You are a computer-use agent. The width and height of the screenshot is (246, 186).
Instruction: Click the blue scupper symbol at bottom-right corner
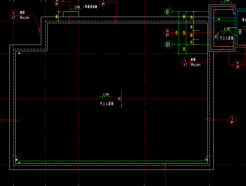pos(208,156)
